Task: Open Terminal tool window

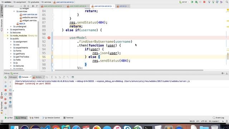Action: pos(68,118)
